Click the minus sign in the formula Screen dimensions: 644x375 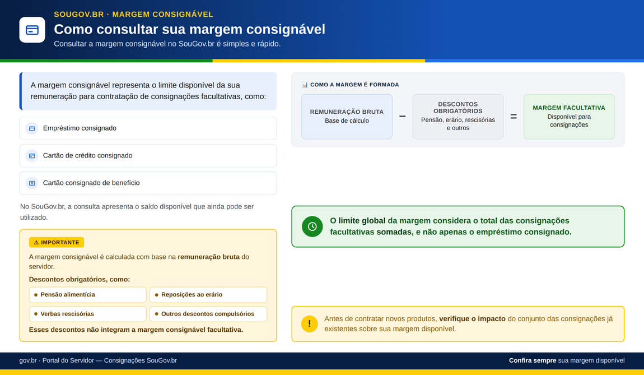point(403,117)
